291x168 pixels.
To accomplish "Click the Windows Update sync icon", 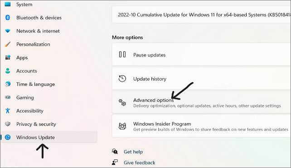I will pos(8,137).
